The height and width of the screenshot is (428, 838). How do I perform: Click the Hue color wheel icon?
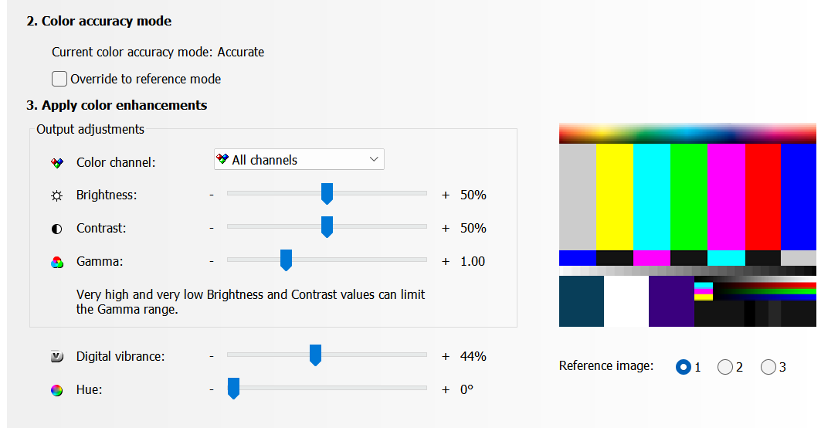pos(56,390)
